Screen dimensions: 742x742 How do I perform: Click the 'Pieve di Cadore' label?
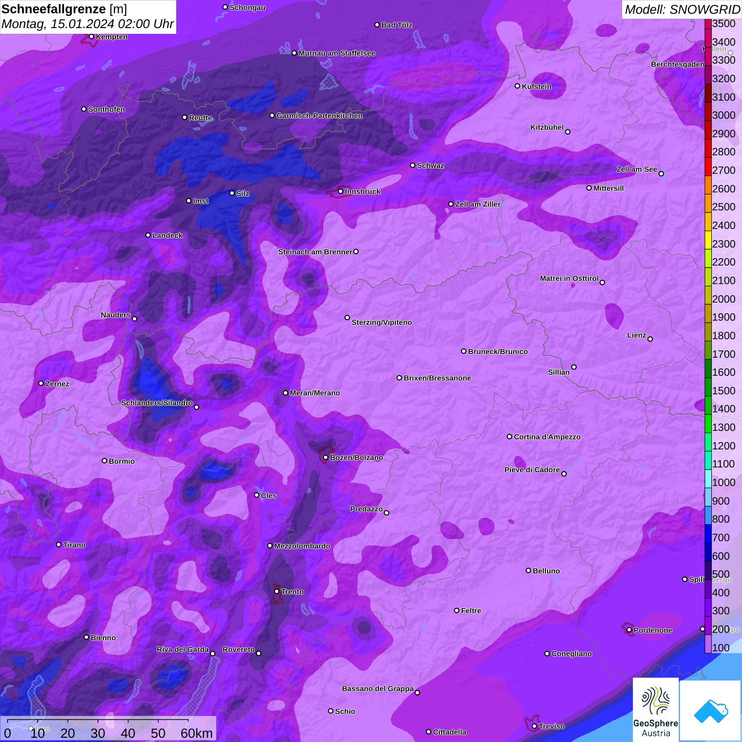tap(532, 470)
